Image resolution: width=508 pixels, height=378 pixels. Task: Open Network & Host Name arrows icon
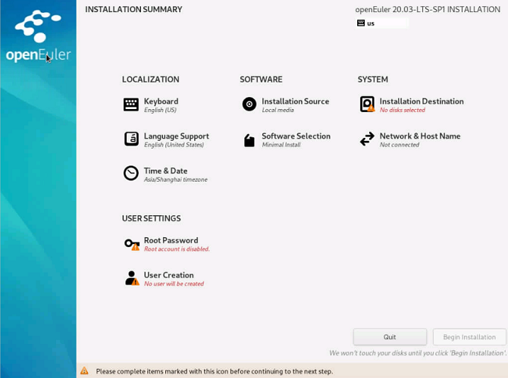367,139
